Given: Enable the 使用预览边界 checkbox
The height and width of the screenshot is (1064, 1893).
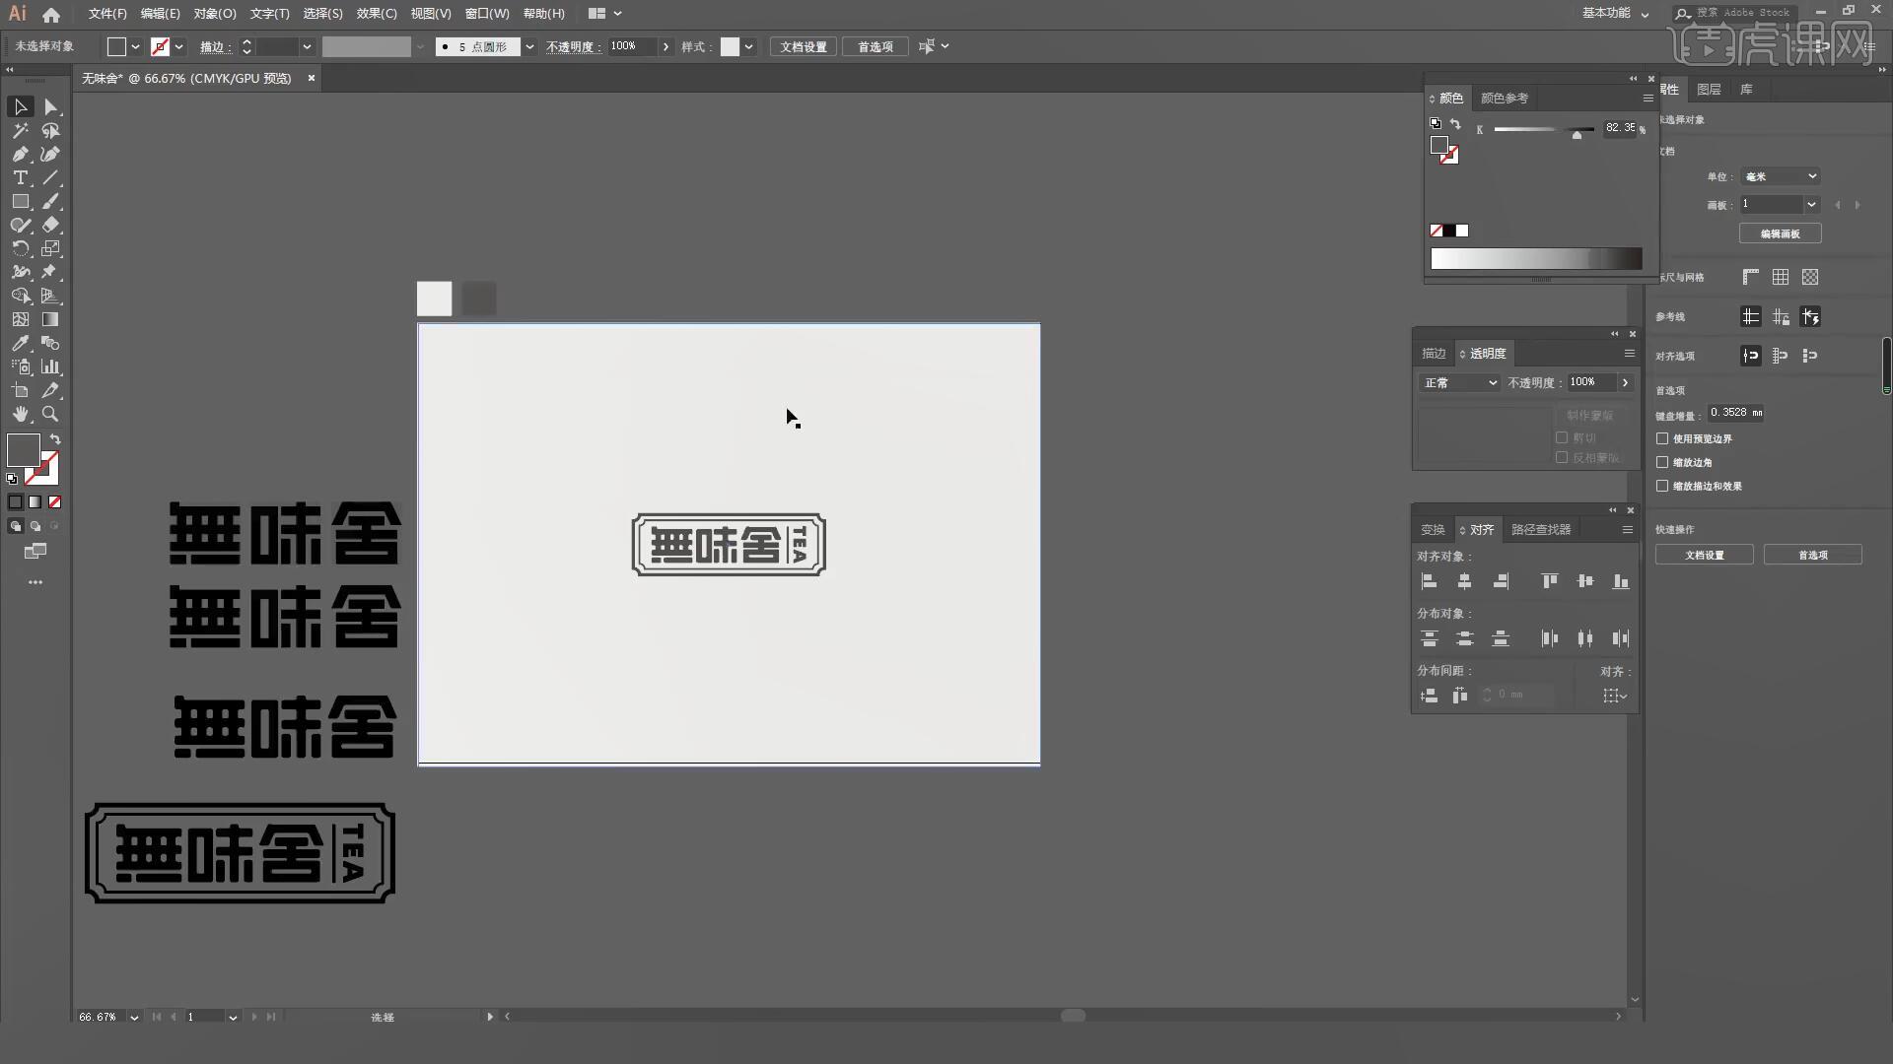Looking at the screenshot, I should 1662,438.
